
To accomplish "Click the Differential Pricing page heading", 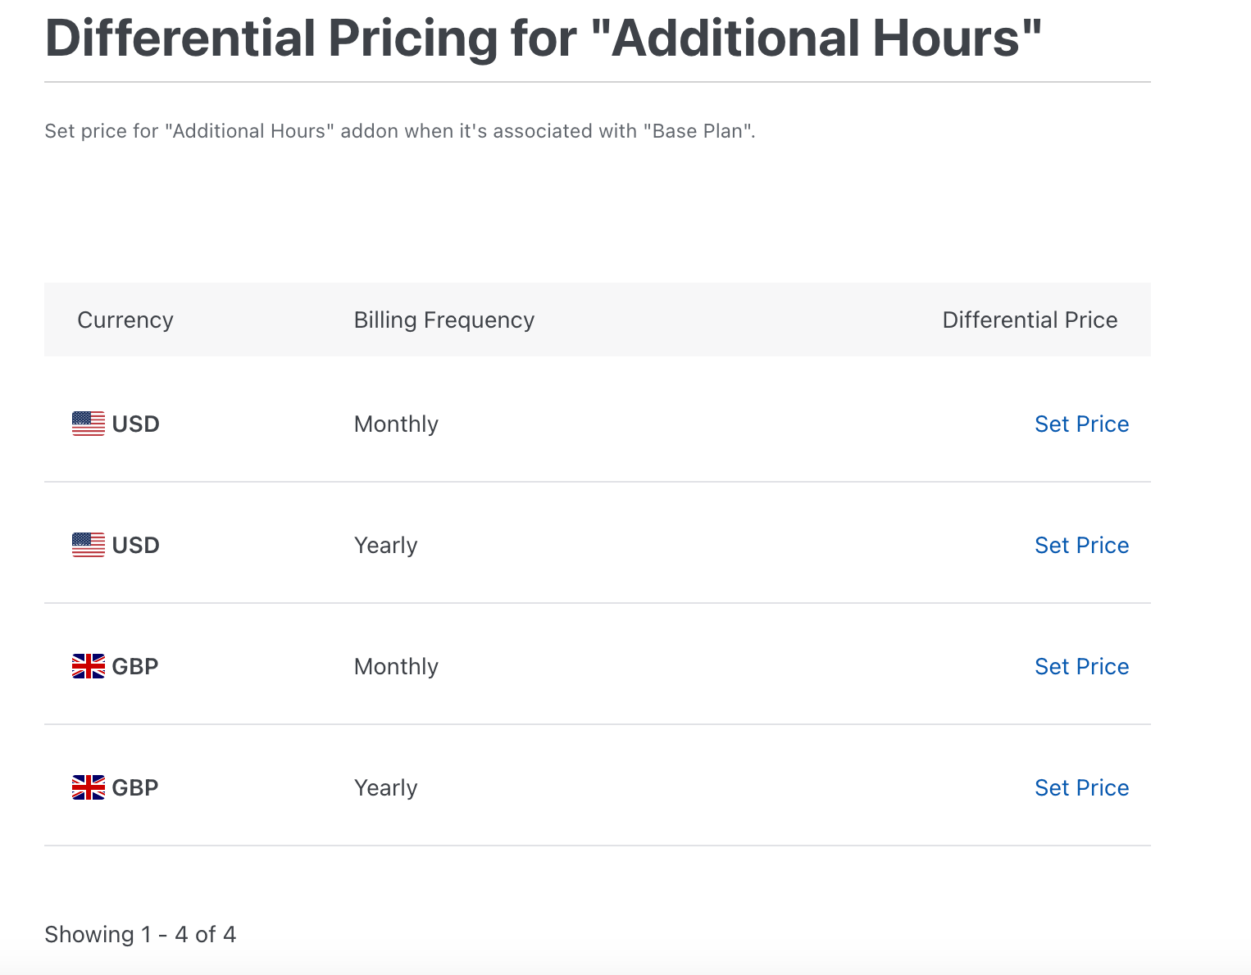I will click(x=543, y=38).
